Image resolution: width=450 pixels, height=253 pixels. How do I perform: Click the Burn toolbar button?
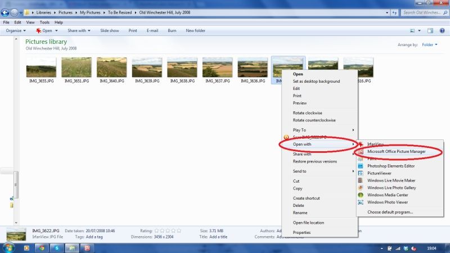coord(172,30)
